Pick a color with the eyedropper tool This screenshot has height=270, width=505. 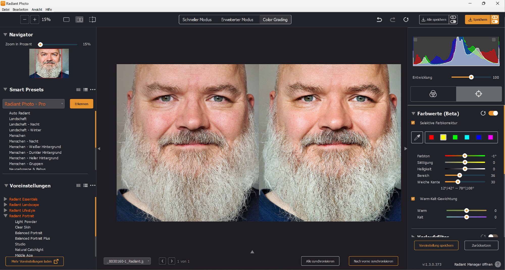pos(417,137)
